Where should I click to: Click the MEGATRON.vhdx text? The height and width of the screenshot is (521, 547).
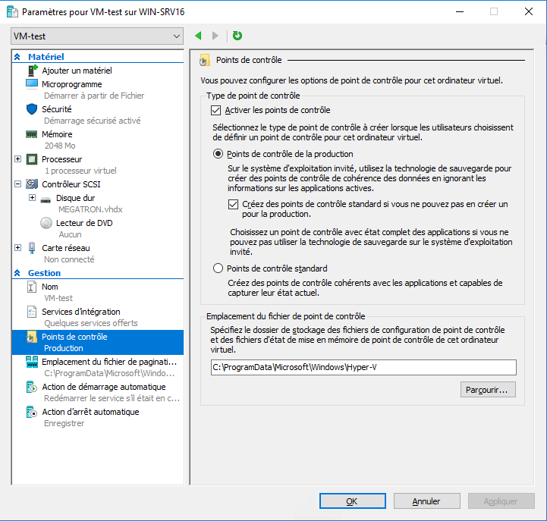coord(90,209)
